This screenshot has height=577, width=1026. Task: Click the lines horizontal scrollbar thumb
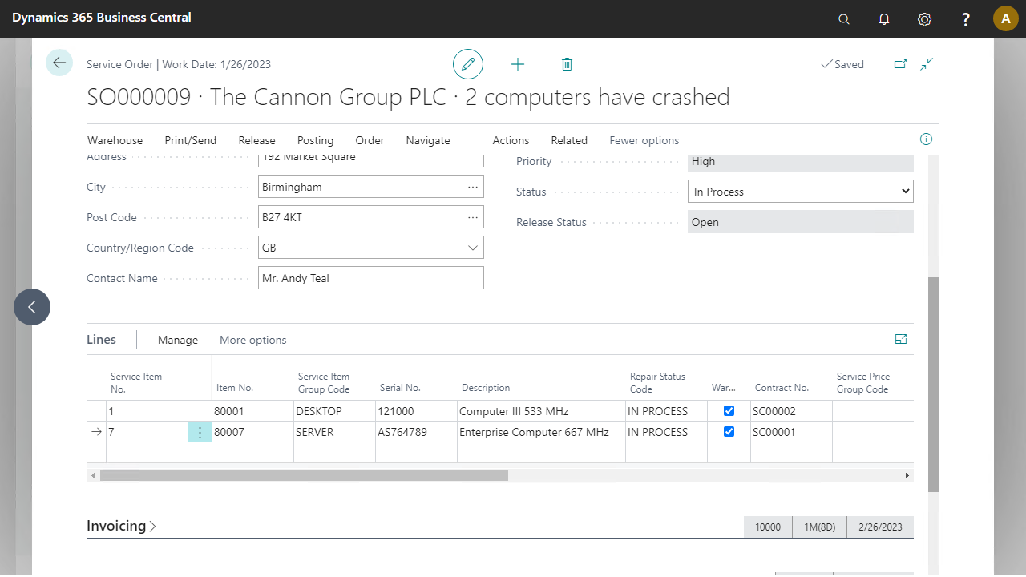[x=304, y=475]
